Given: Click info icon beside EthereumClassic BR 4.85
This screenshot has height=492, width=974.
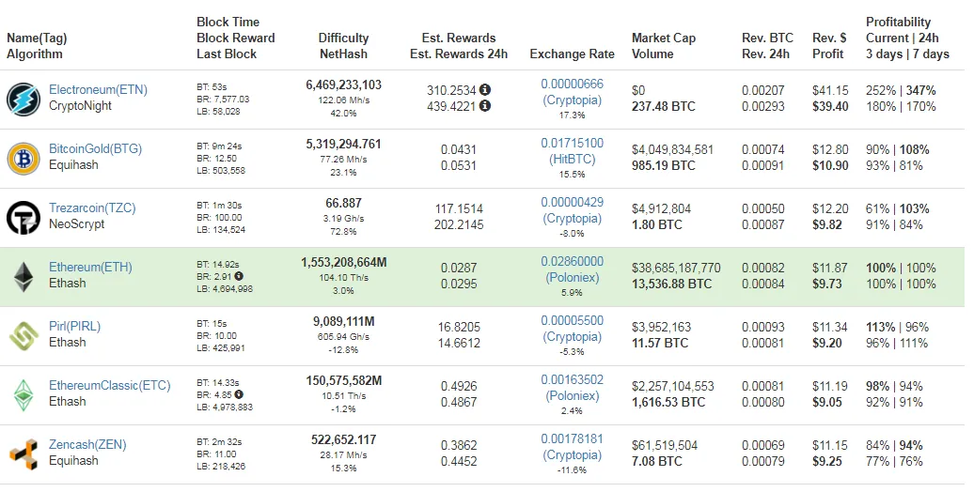Looking at the screenshot, I should [x=239, y=394].
